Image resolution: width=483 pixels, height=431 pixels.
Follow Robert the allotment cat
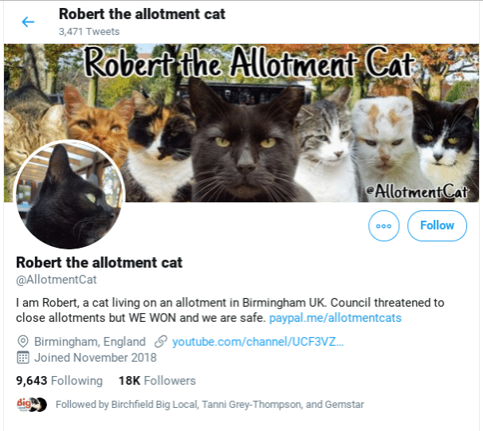click(x=437, y=225)
